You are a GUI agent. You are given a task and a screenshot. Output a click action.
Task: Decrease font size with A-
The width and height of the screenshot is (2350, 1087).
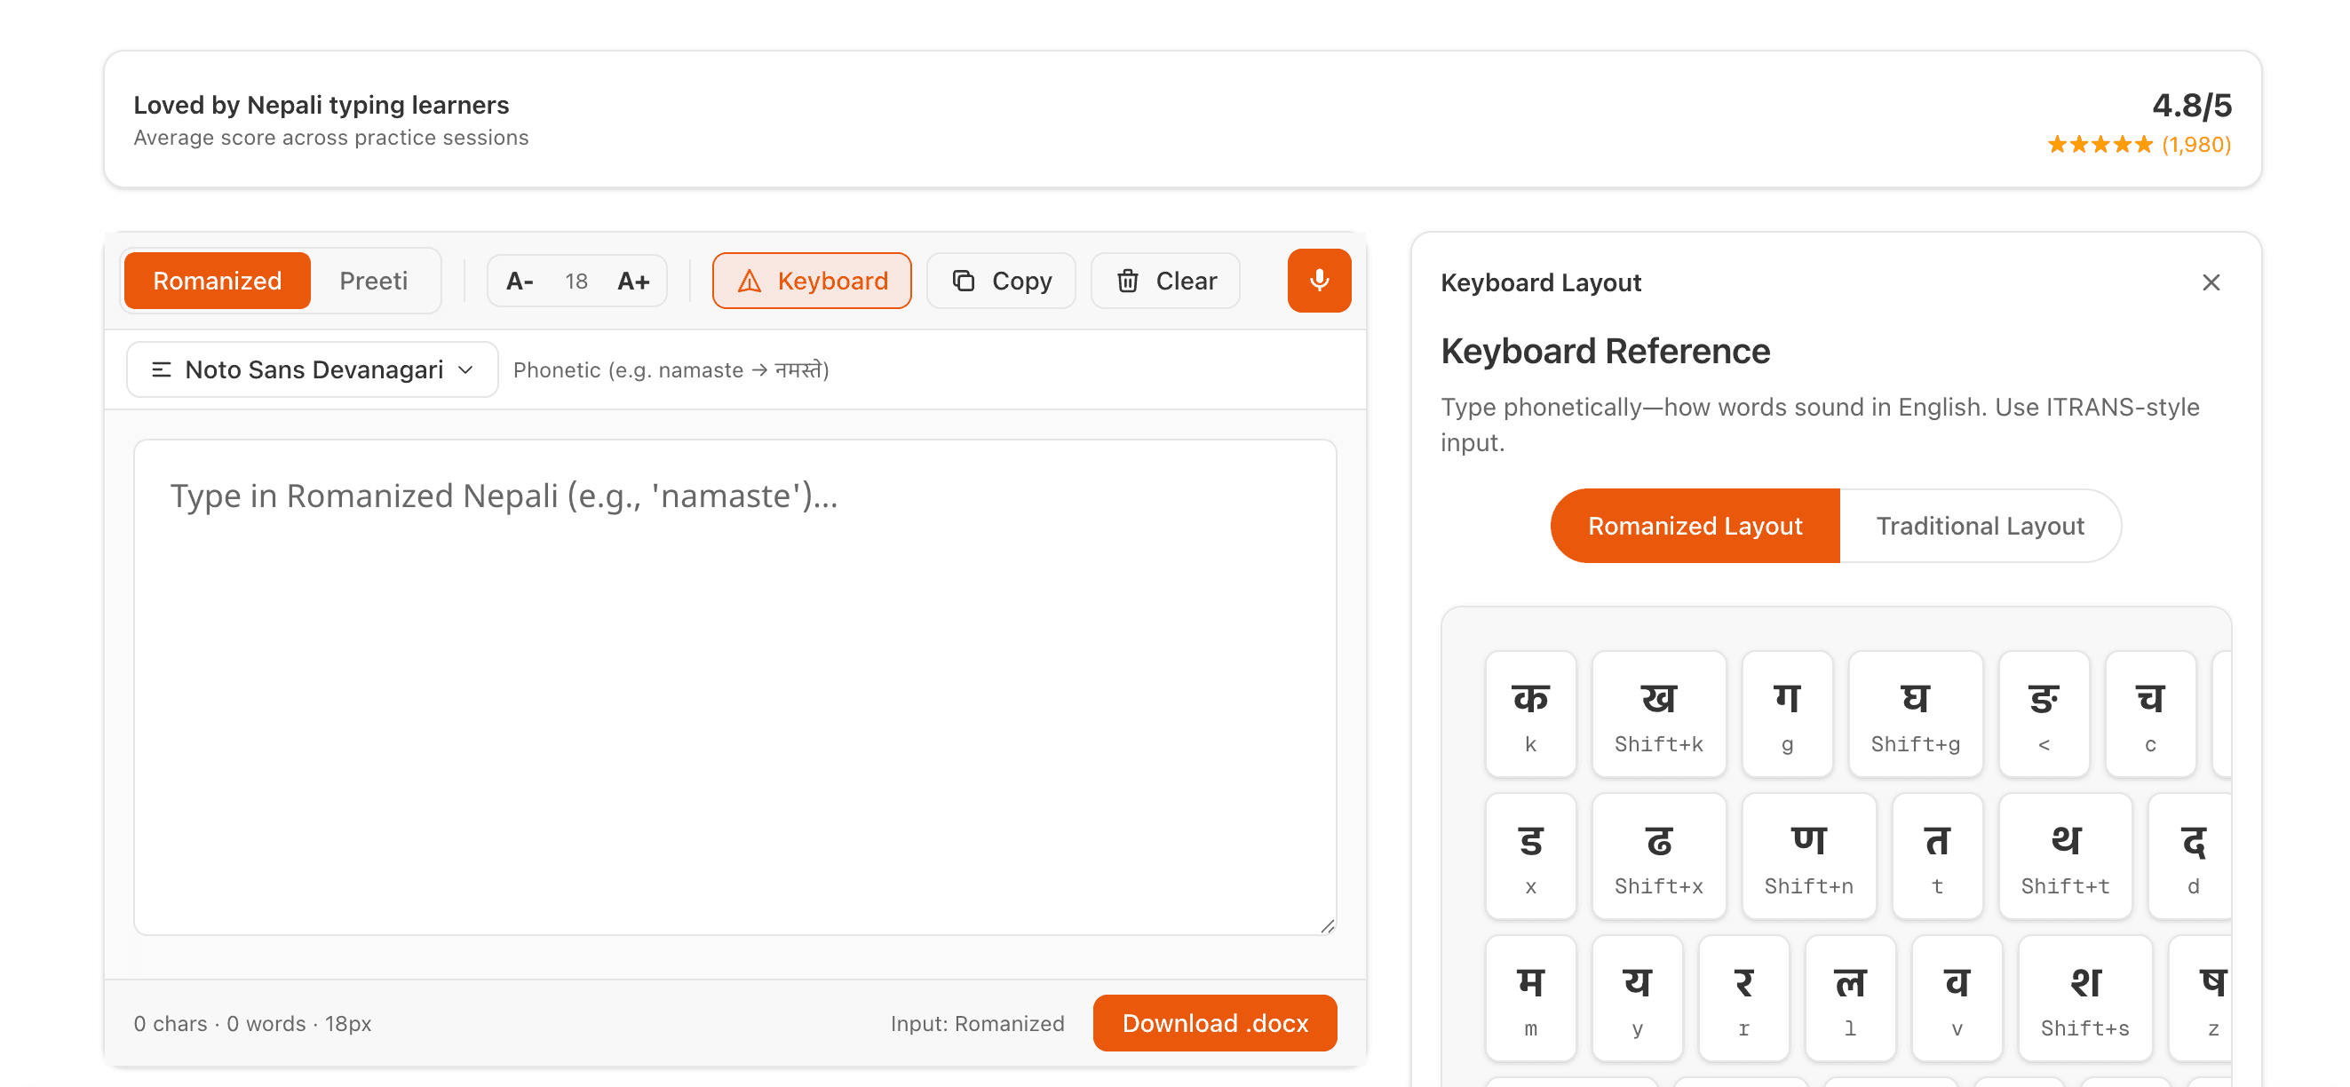pos(519,281)
